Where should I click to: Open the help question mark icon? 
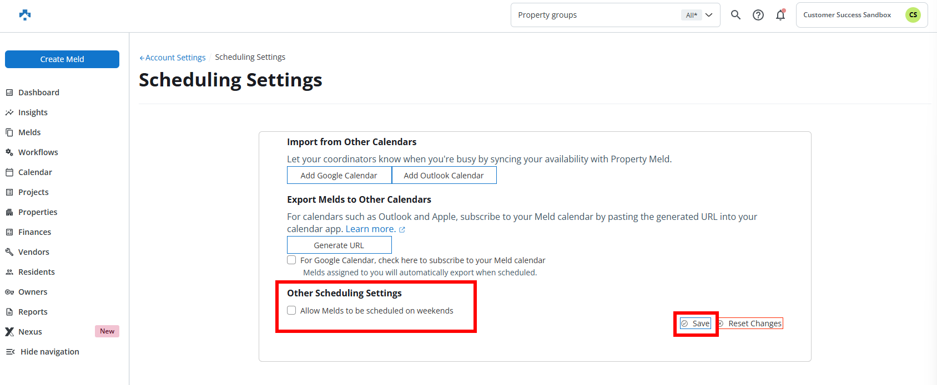pyautogui.click(x=758, y=15)
